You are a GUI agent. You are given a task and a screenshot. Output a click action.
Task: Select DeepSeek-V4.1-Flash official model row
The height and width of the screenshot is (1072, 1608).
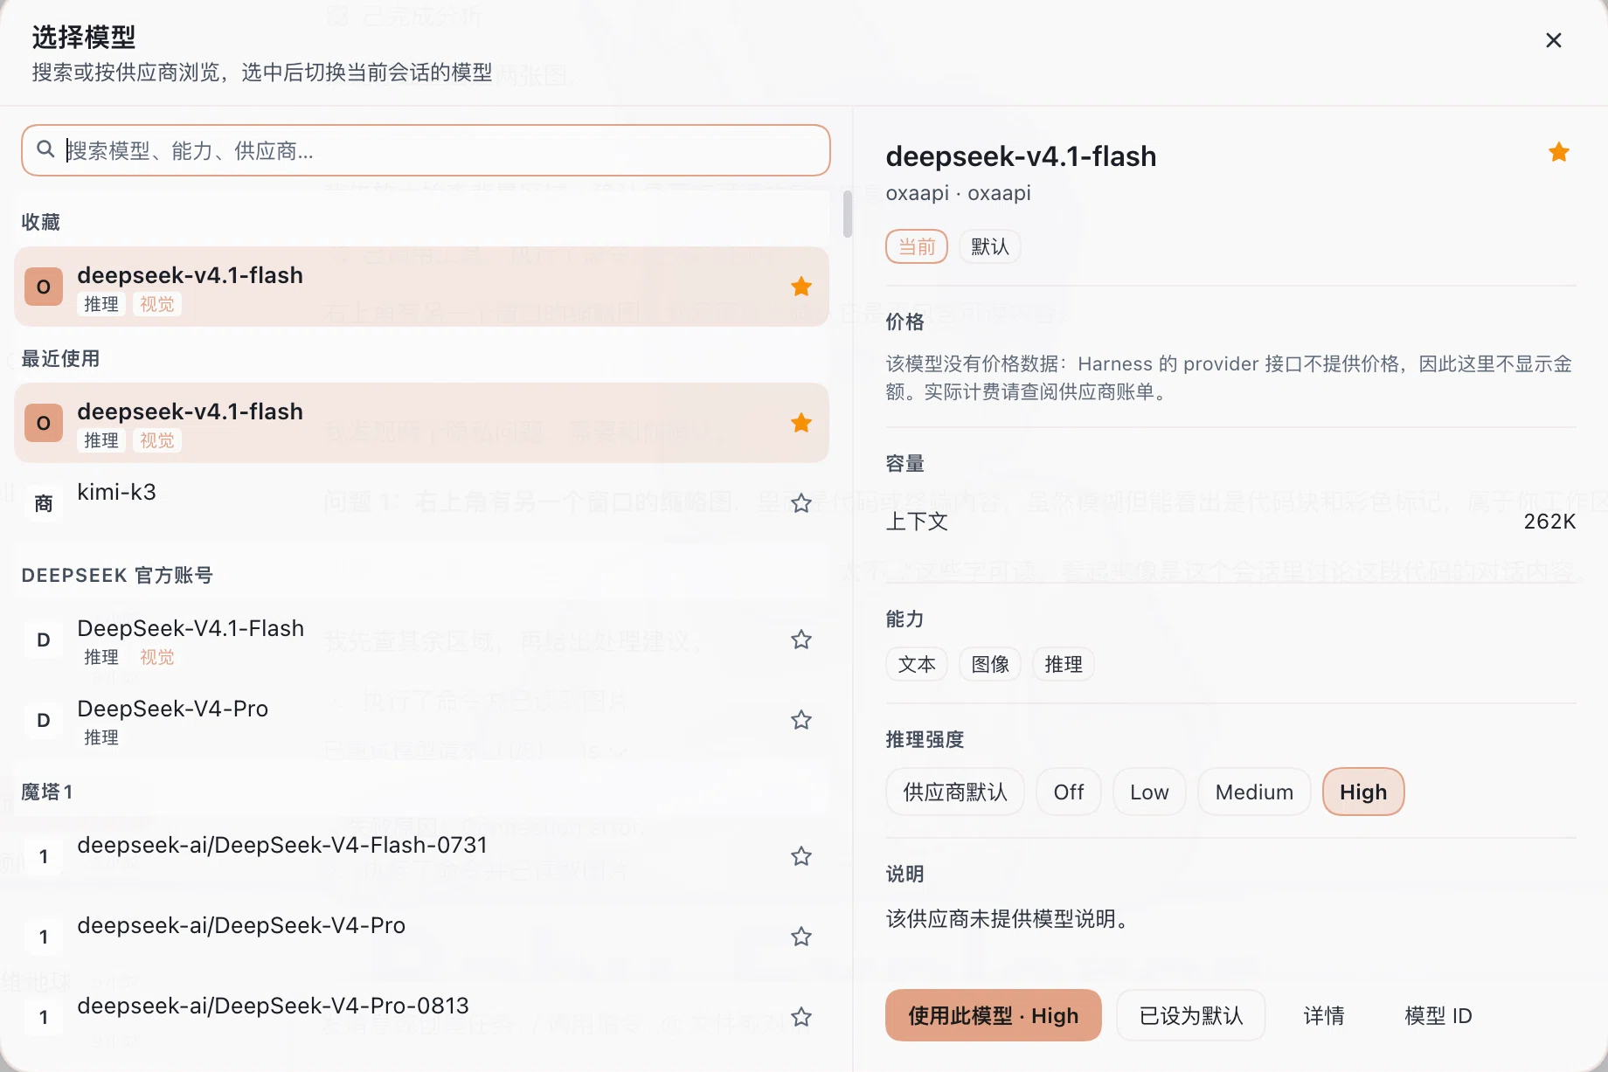421,640
